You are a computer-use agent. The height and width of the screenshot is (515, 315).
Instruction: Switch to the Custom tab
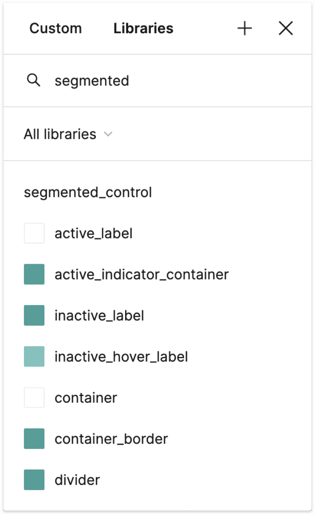[x=55, y=28]
